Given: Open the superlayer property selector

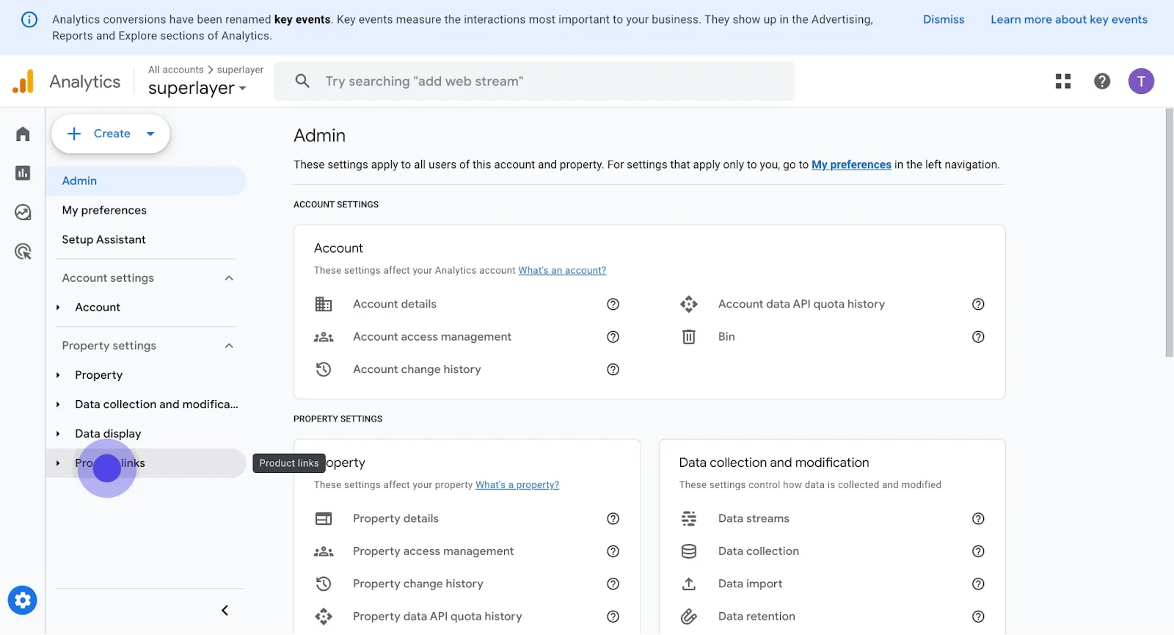Looking at the screenshot, I should click(x=197, y=88).
